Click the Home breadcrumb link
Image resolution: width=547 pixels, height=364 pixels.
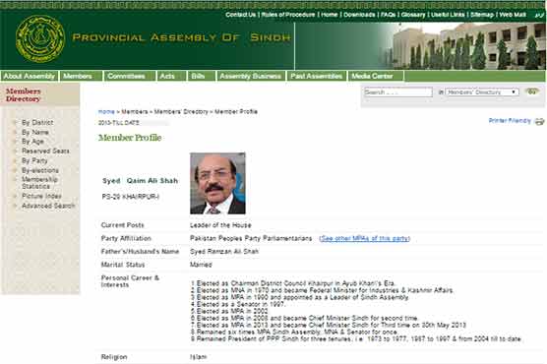pyautogui.click(x=106, y=112)
